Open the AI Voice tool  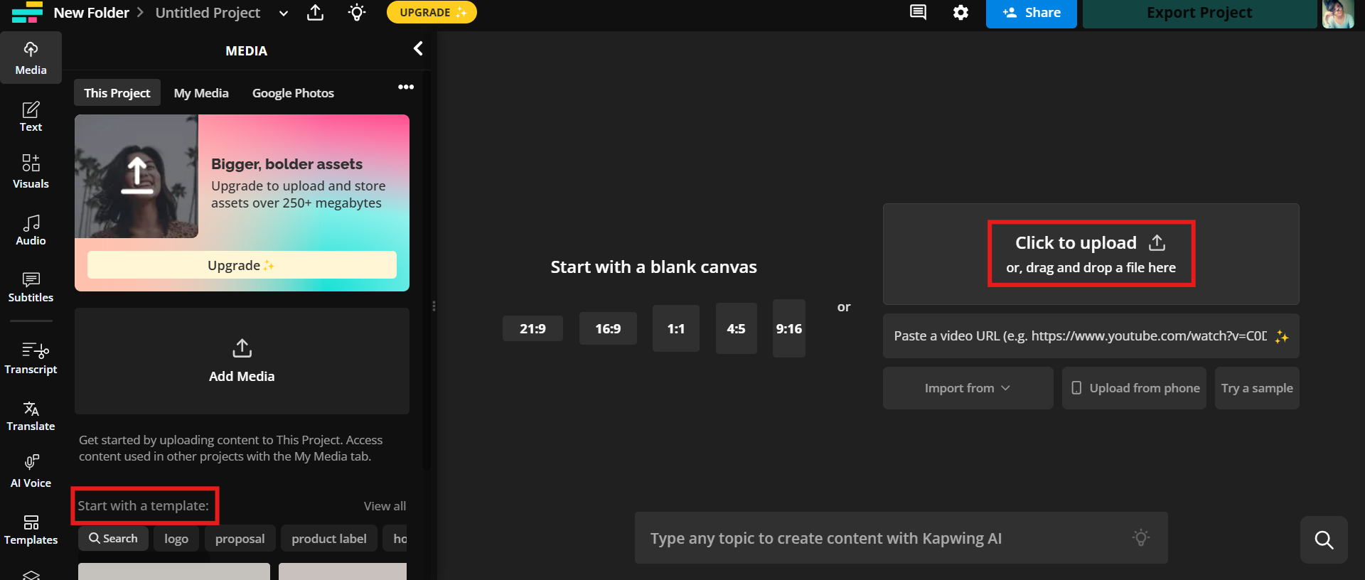31,472
